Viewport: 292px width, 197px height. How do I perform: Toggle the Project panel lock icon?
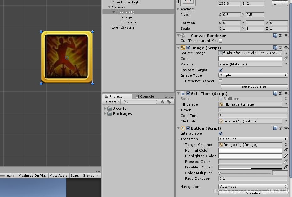[x=166, y=97]
